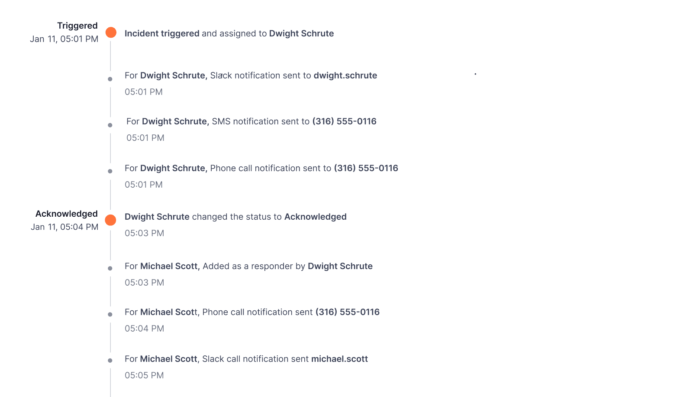The width and height of the screenshot is (693, 397).
Task: Select Michael Scott's phone call notification dot
Action: 110,314
